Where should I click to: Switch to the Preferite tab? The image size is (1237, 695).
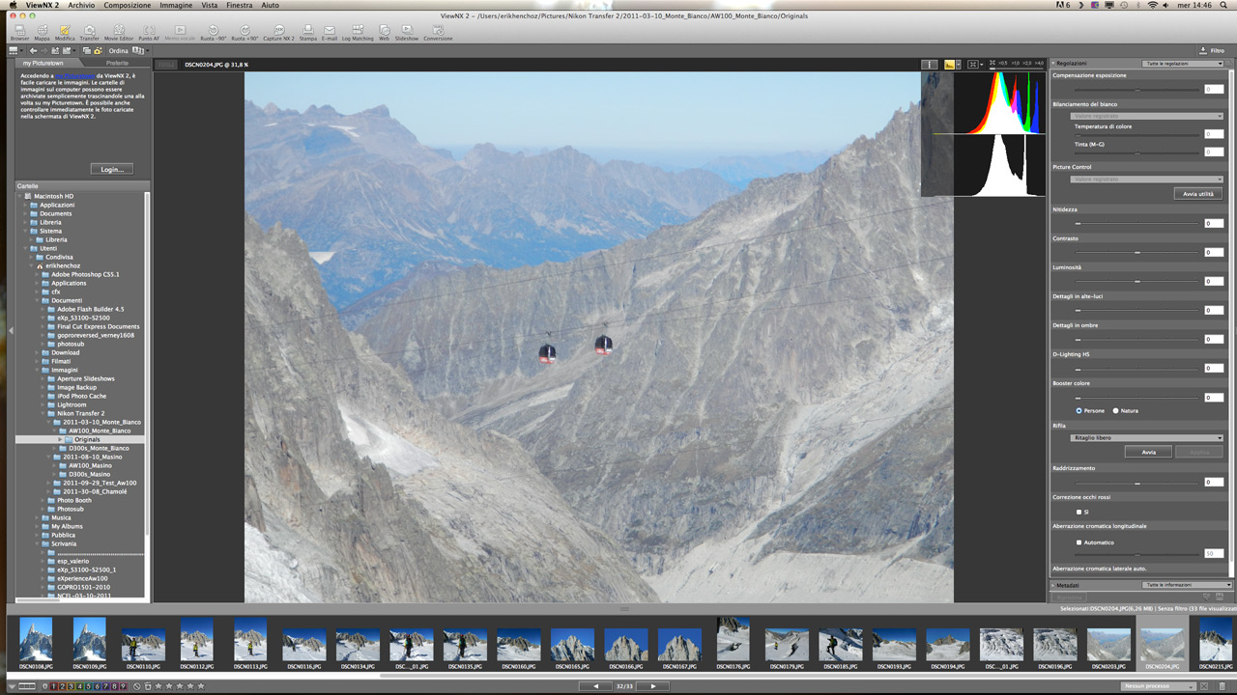pos(117,63)
